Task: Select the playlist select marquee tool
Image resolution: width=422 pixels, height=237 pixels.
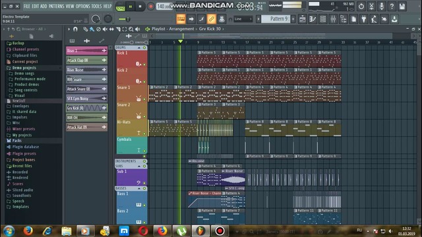Action: click(125, 29)
